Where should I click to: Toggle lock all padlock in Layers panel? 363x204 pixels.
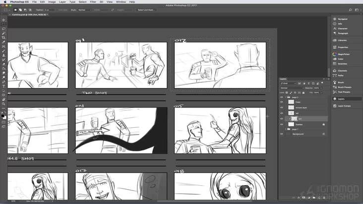point(303,93)
